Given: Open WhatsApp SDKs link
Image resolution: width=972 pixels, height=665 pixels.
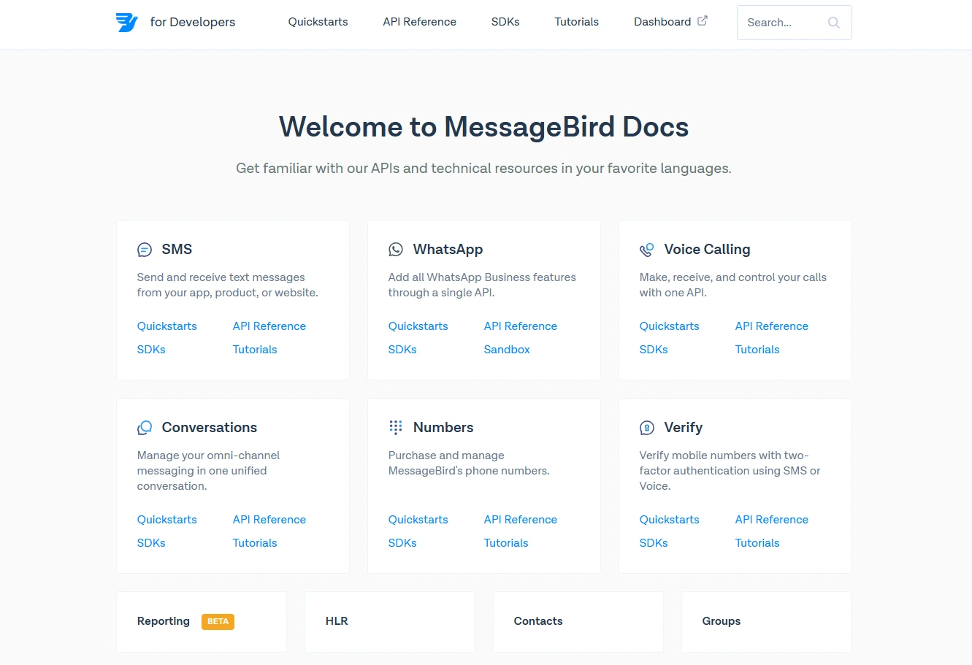Looking at the screenshot, I should 402,350.
